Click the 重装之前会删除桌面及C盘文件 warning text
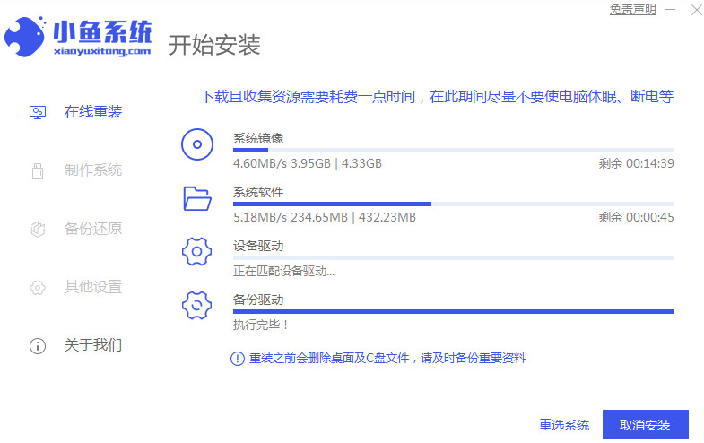The height and width of the screenshot is (443, 704). [386, 359]
